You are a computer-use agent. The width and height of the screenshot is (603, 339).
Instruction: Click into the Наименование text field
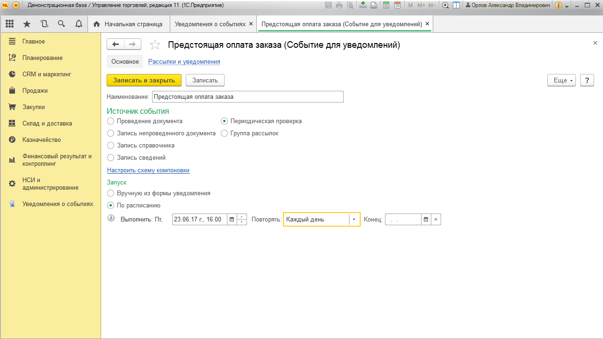pos(247,97)
